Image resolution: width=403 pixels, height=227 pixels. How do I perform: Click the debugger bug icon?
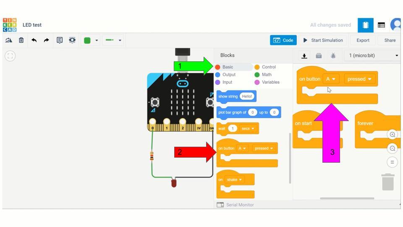(x=333, y=55)
